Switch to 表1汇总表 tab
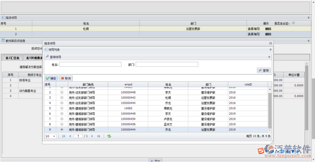315x162 pixels. point(13,58)
